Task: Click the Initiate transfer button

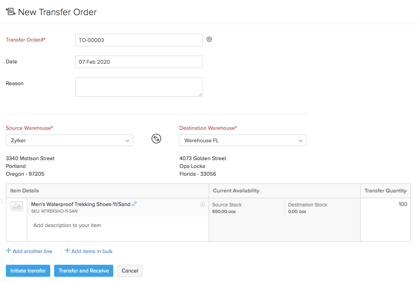Action: [28, 271]
